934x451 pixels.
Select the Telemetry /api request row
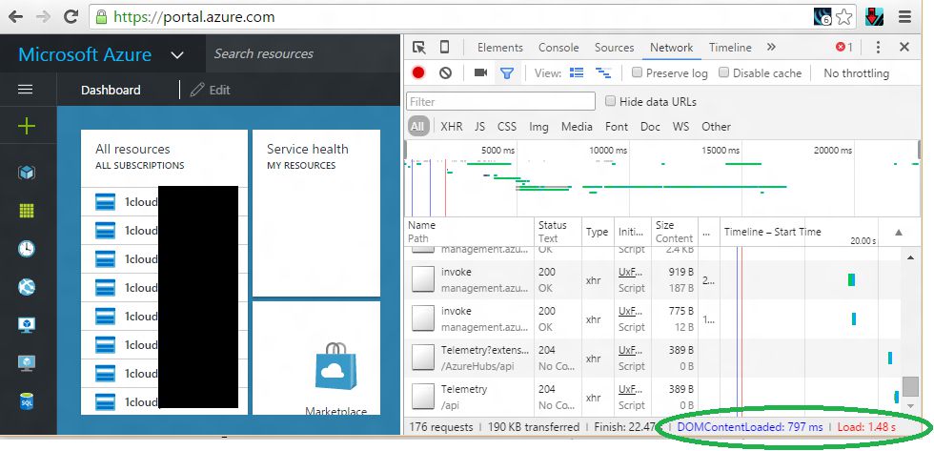point(652,397)
